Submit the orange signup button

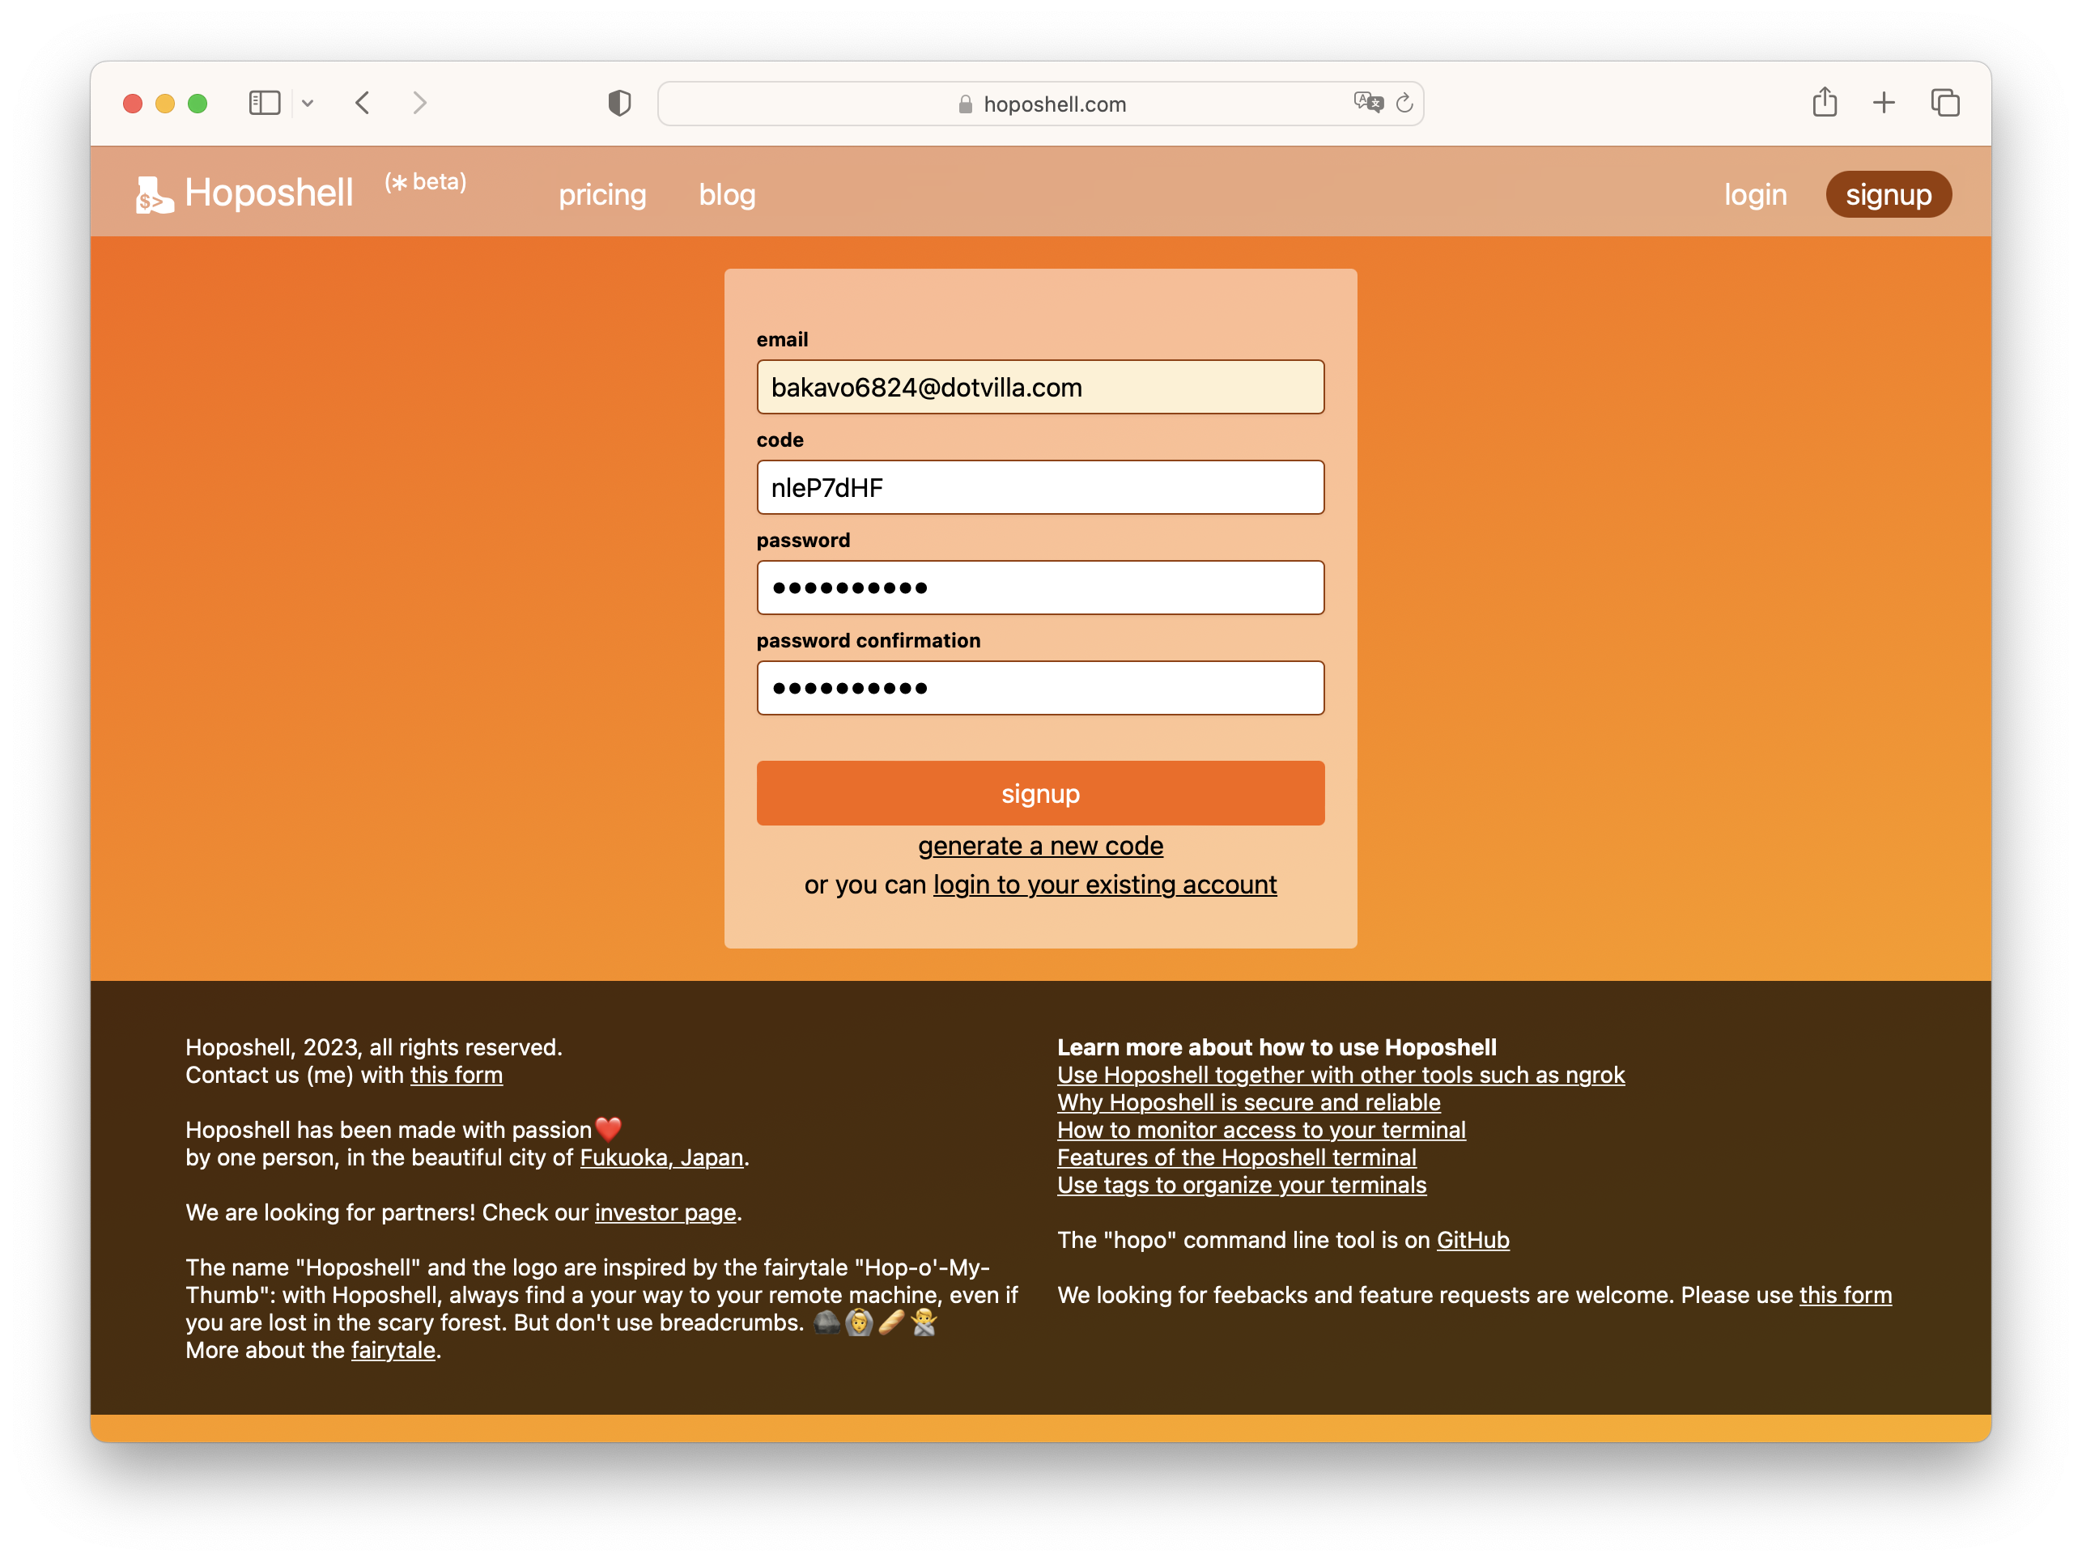1040,793
